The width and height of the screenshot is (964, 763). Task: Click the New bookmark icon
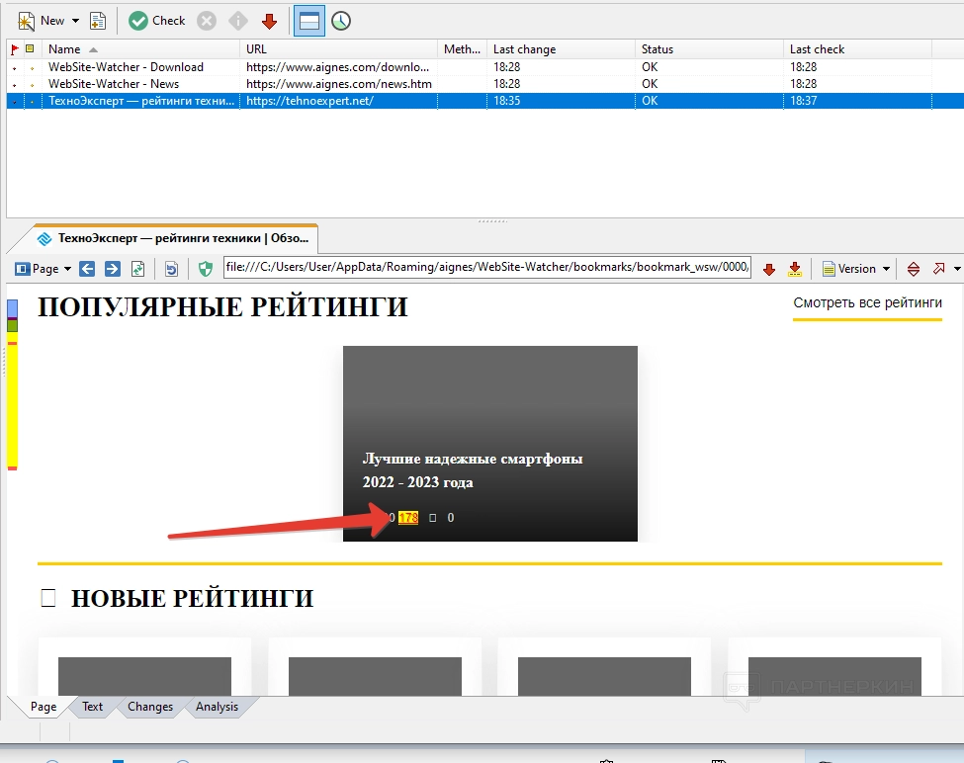click(x=26, y=22)
